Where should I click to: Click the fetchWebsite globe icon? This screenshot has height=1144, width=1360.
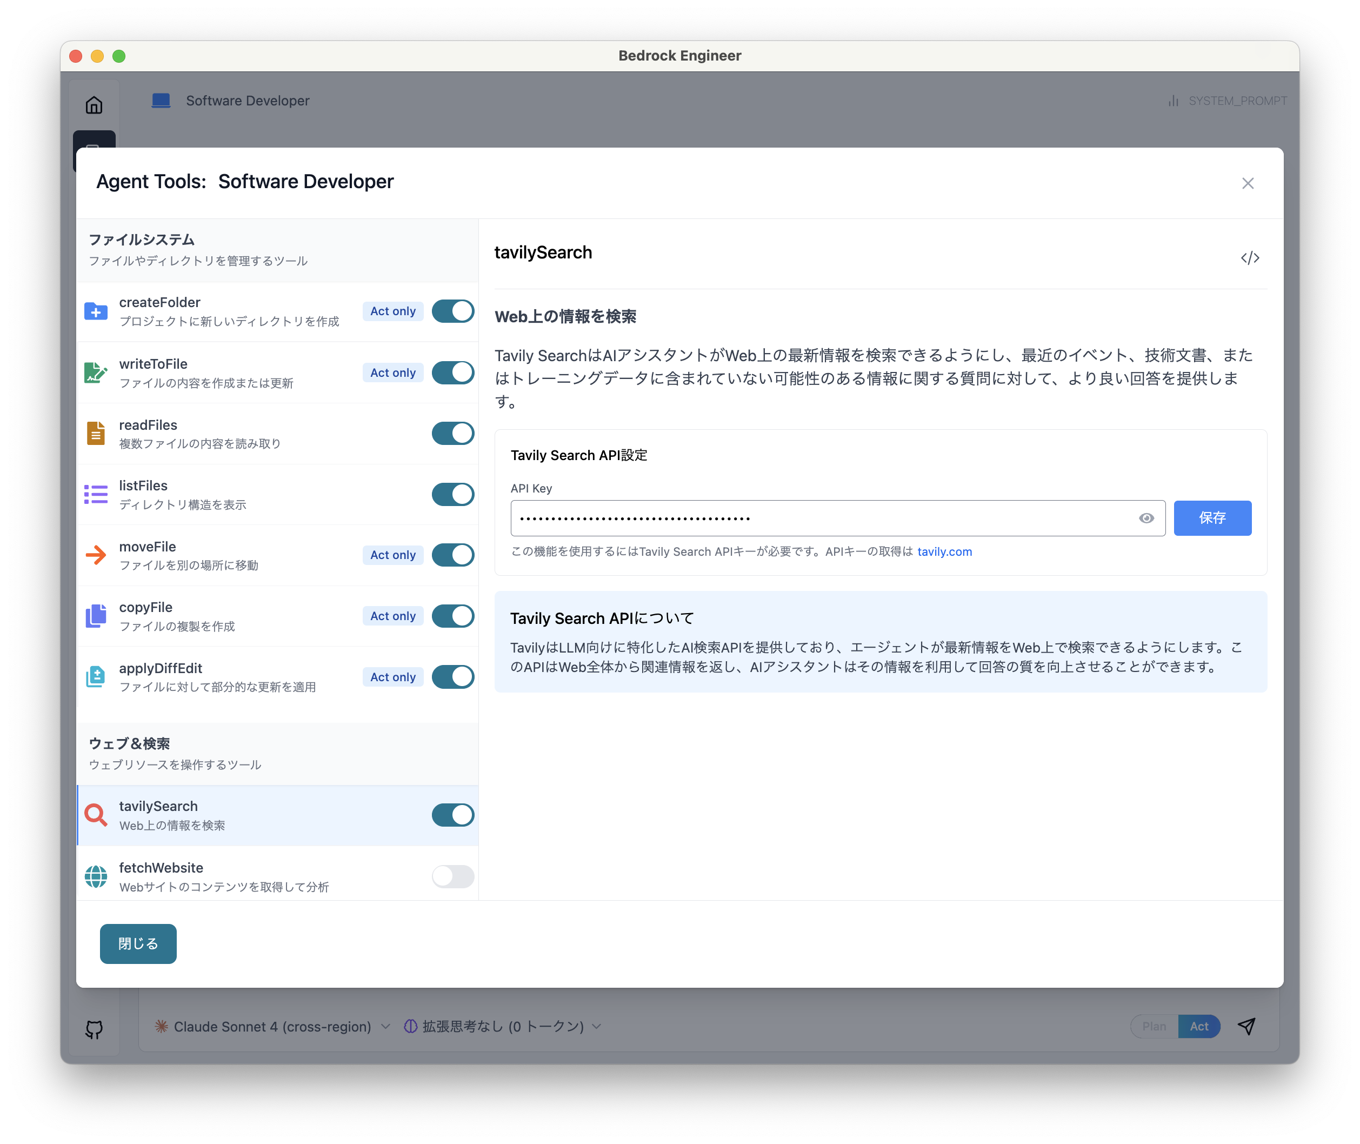tap(96, 877)
